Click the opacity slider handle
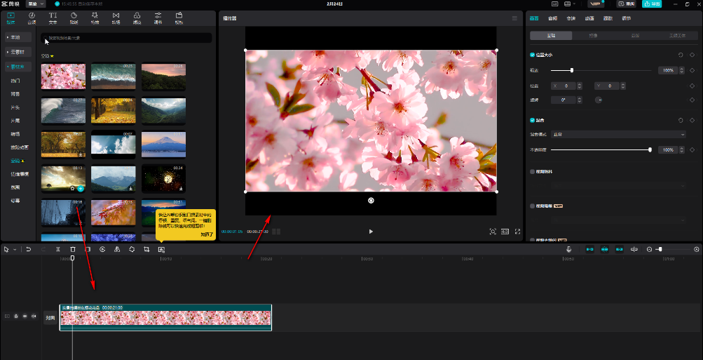 pos(650,149)
